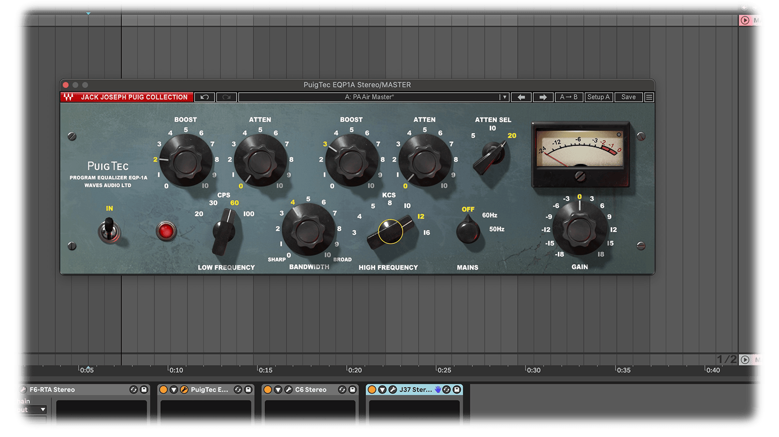Click the wrench icon on PuigTec device
Viewport: 779px width, 437px height.
[184, 390]
